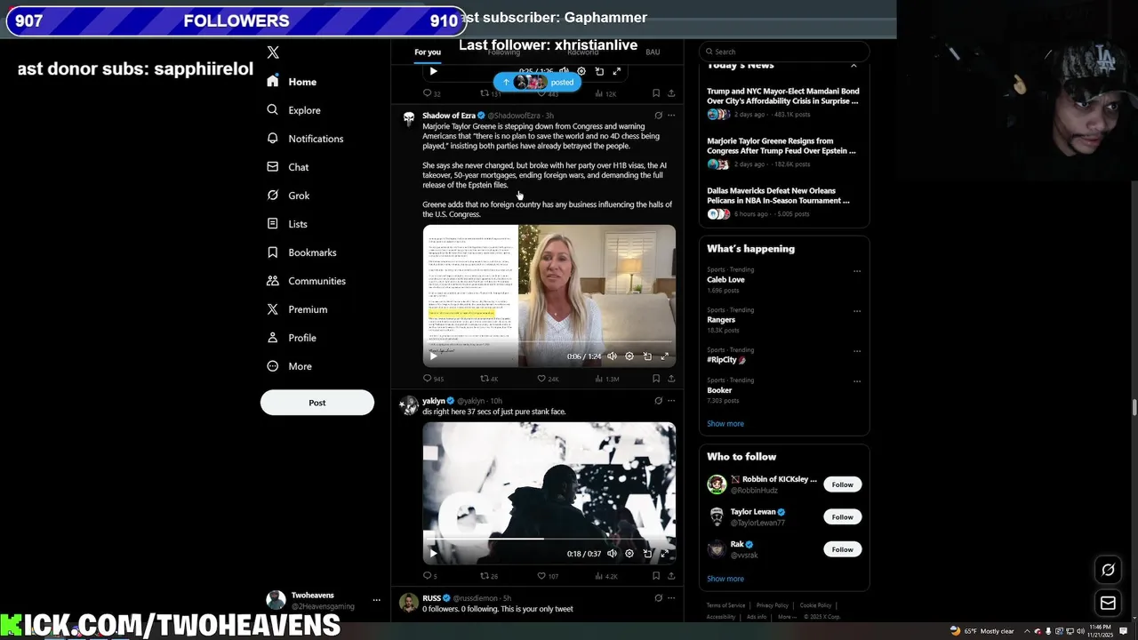Open the floating Messages envelope button
This screenshot has width=1138, height=640.
click(x=1108, y=604)
